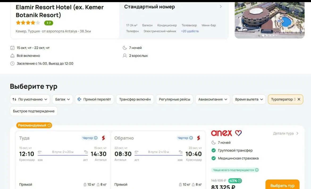Expand the Багаж filter dropdown
The width and height of the screenshot is (311, 189).
coord(62,99)
